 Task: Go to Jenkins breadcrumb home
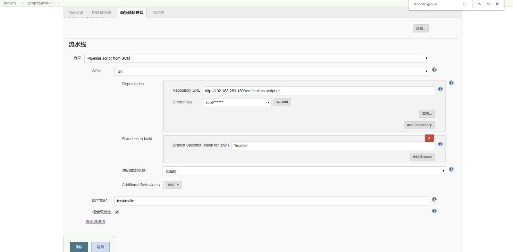coord(10,3)
